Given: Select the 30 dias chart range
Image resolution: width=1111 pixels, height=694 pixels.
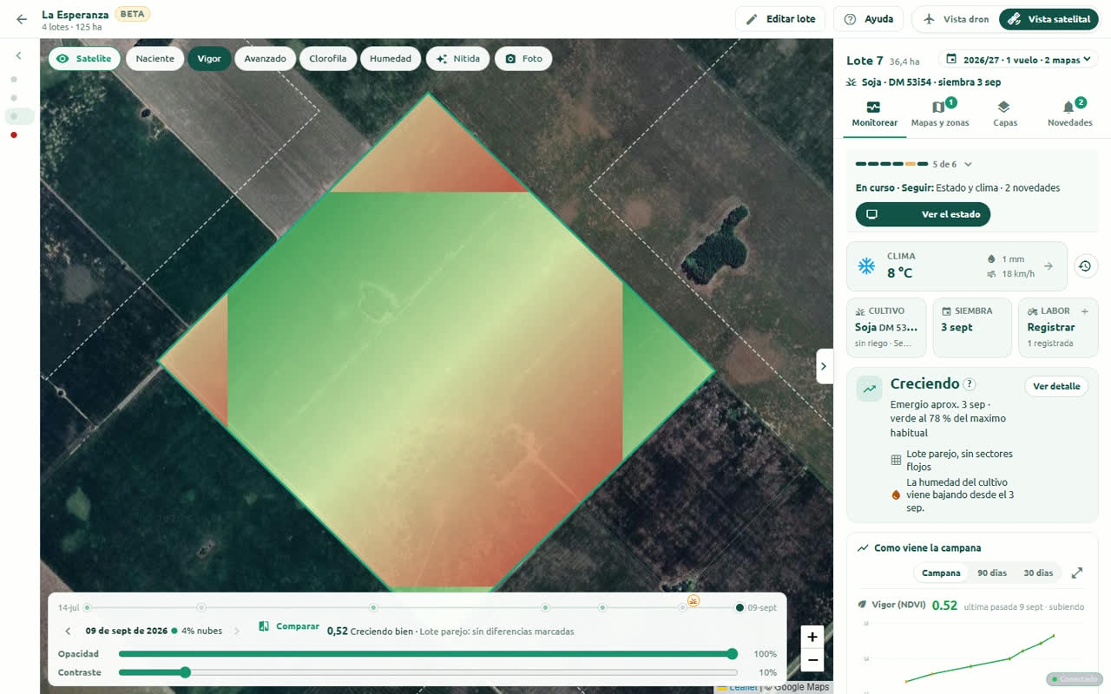Looking at the screenshot, I should pyautogui.click(x=1038, y=573).
